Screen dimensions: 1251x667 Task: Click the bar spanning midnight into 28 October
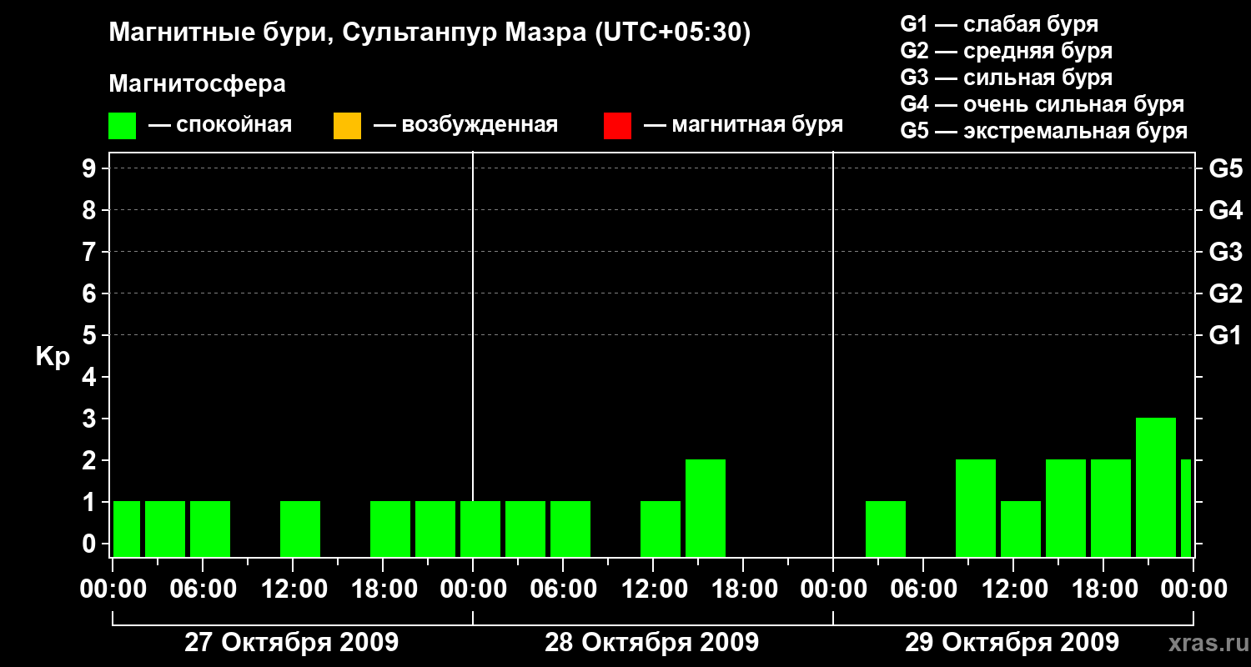480,529
